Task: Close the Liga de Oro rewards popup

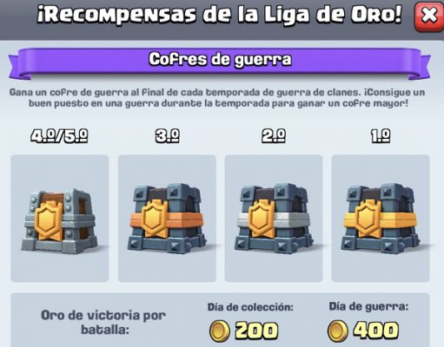Action: (x=429, y=16)
